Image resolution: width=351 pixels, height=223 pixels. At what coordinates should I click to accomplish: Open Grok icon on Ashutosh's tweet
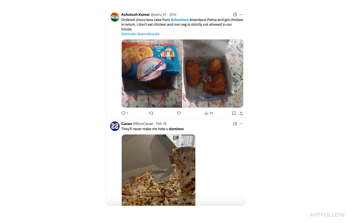(x=235, y=15)
